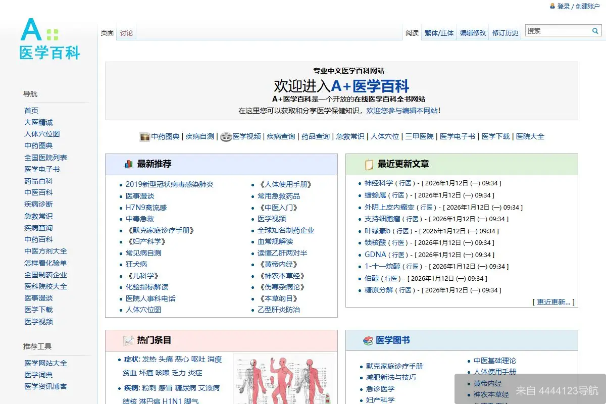Click the search magnifier icon
Image resolution: width=606 pixels, height=404 pixels.
[x=595, y=30]
